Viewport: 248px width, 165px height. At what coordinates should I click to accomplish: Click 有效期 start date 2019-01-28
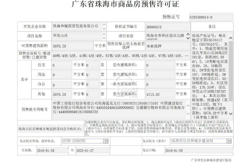point(52,150)
